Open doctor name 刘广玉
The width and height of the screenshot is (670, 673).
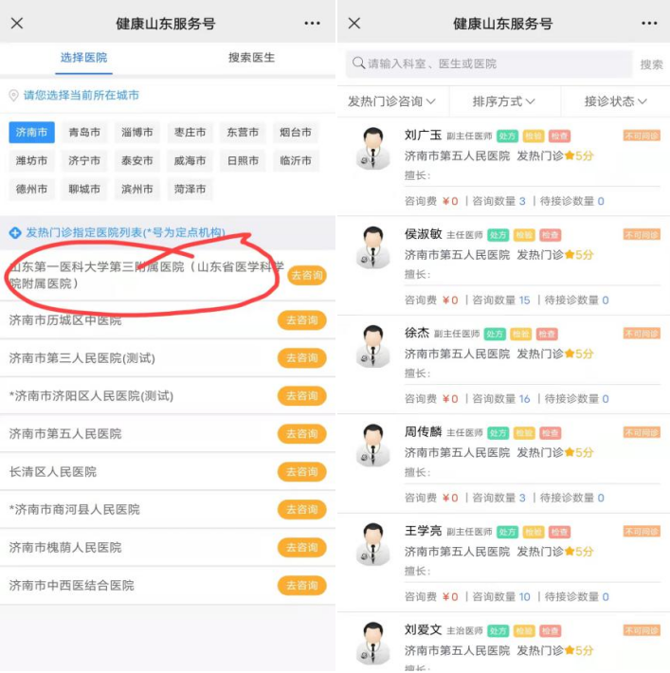click(424, 136)
